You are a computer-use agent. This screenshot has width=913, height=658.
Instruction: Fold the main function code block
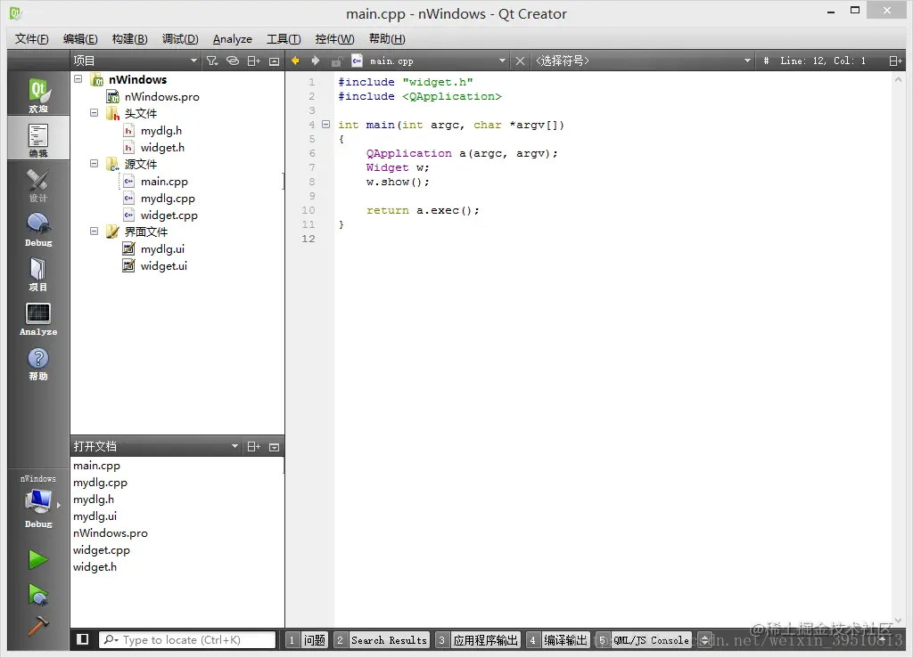(x=326, y=125)
